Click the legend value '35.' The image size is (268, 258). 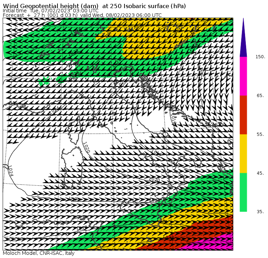[260, 212]
